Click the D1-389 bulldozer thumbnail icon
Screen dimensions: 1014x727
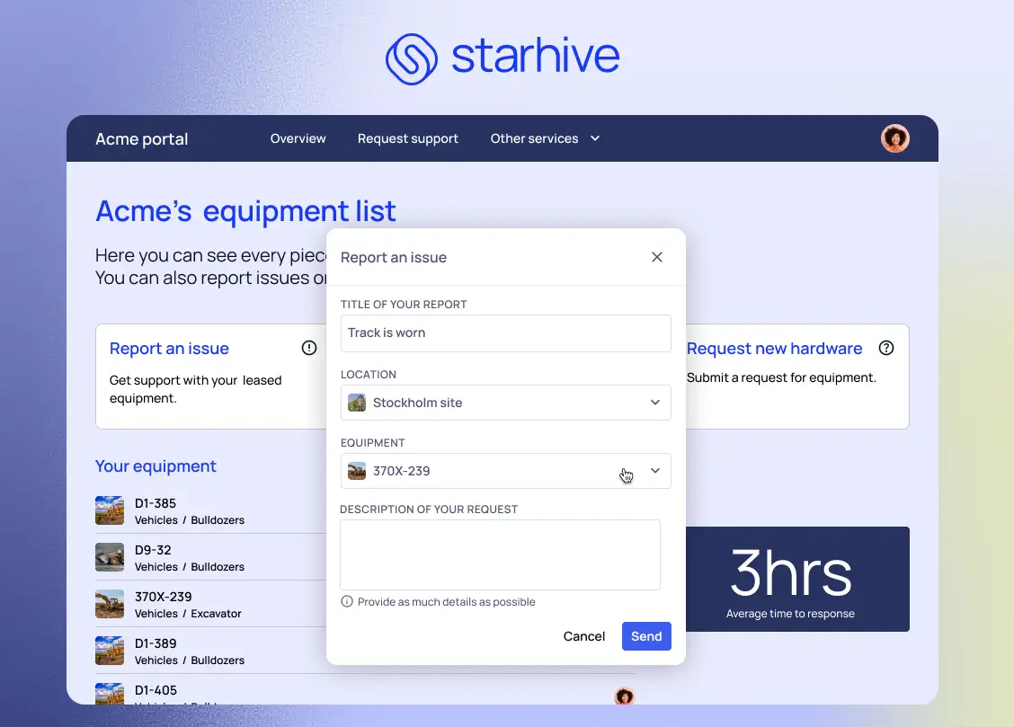pyautogui.click(x=109, y=650)
